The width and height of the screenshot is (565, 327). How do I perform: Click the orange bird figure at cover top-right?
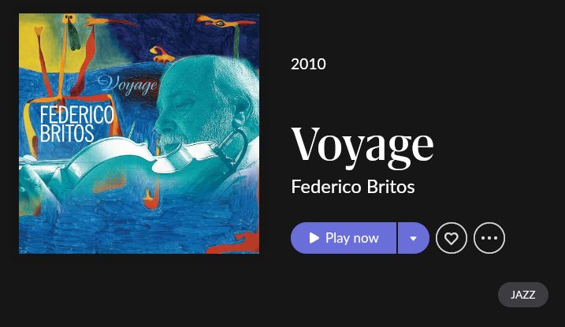(224, 22)
